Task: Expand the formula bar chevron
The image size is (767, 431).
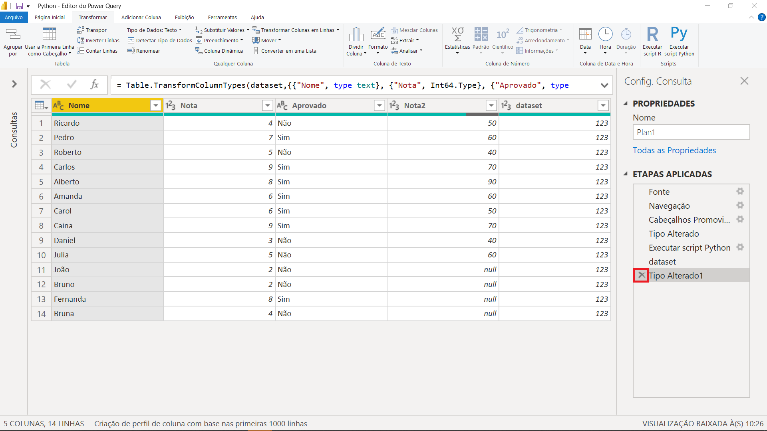Action: [x=604, y=85]
